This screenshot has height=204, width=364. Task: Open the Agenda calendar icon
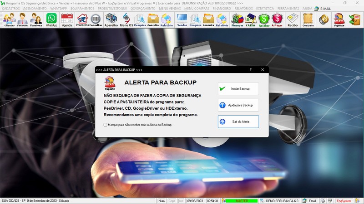(x=67, y=19)
